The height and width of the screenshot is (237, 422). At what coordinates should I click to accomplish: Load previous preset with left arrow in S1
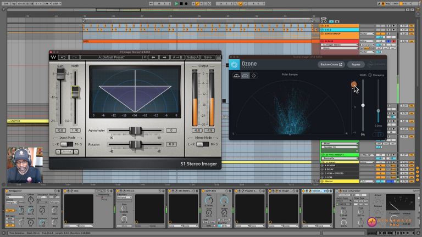[x=153, y=57]
